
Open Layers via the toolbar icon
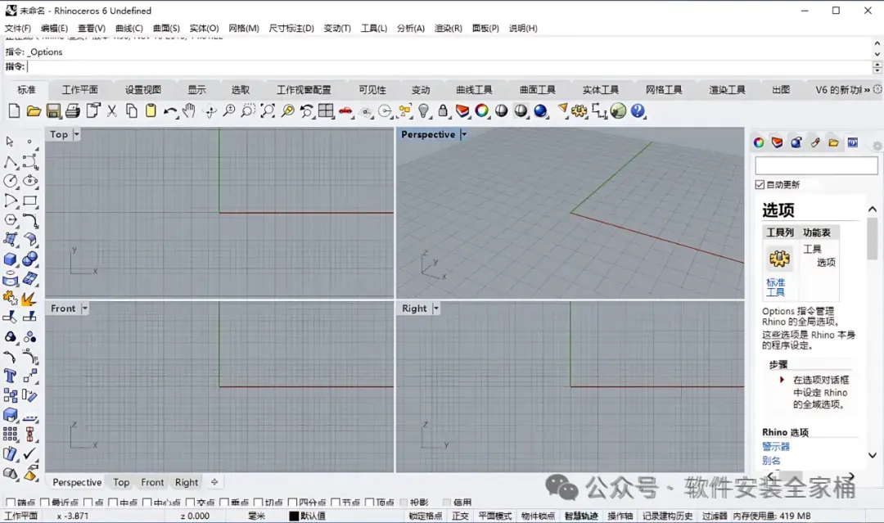coord(462,111)
